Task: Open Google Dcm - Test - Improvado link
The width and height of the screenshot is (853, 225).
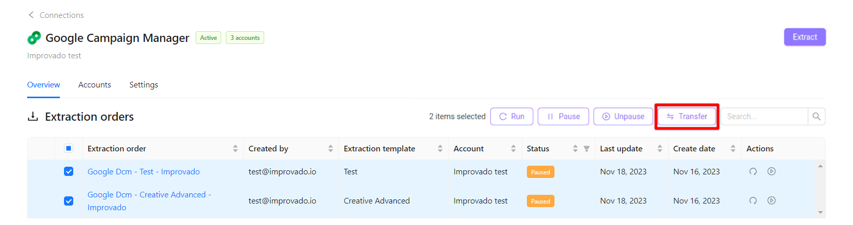Action: tap(143, 172)
